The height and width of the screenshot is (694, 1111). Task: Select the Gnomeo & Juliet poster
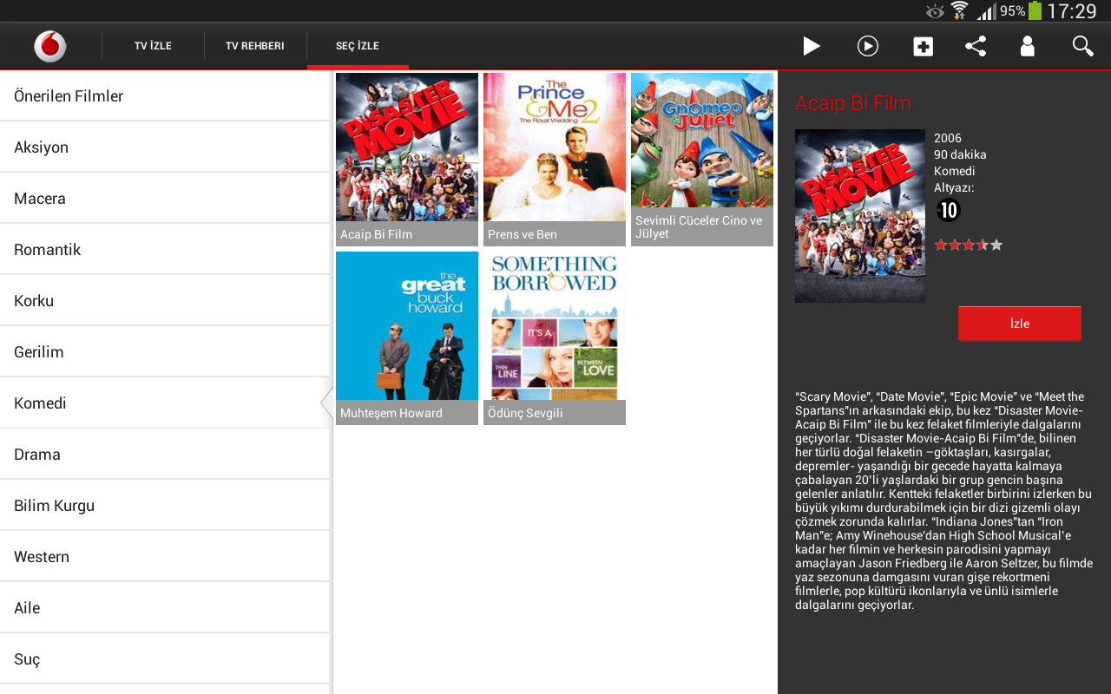coord(702,141)
